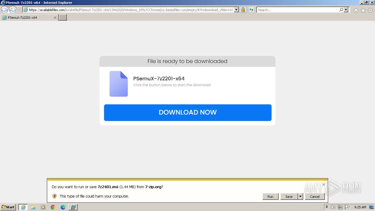Click the installer taskbar icon
375x211 pixels.
pyautogui.click(x=73, y=207)
